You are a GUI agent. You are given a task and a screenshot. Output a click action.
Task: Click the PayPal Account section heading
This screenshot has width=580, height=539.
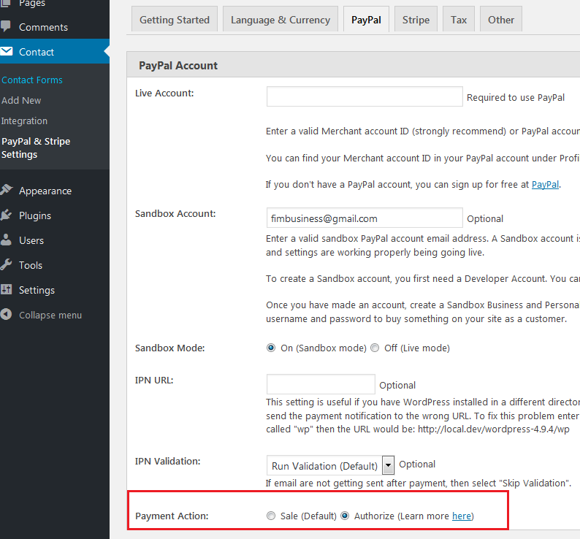pyautogui.click(x=178, y=66)
